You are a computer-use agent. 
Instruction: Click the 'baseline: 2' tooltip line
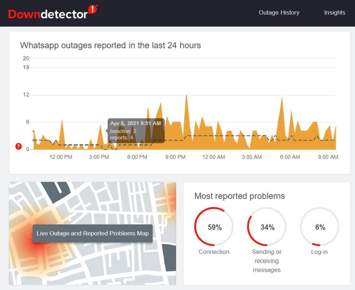[x=123, y=131]
